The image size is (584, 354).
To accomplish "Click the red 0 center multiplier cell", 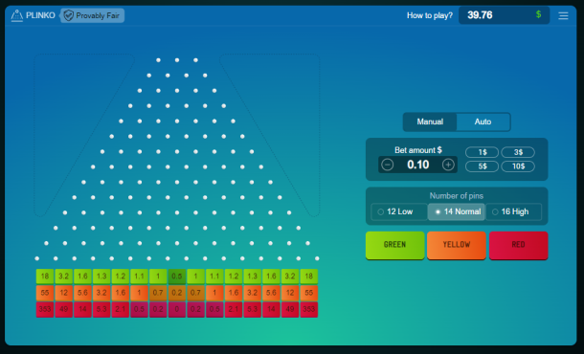I will click(177, 309).
